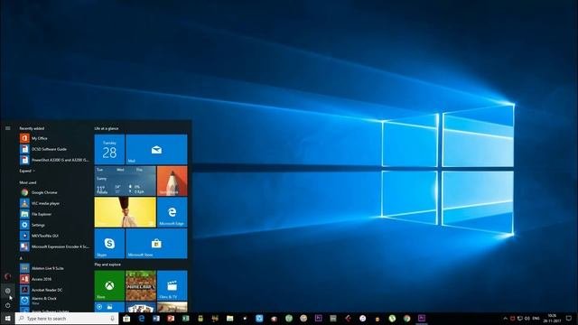Open the Mail tile
This screenshot has width=578, height=325.
pyautogui.click(x=156, y=149)
